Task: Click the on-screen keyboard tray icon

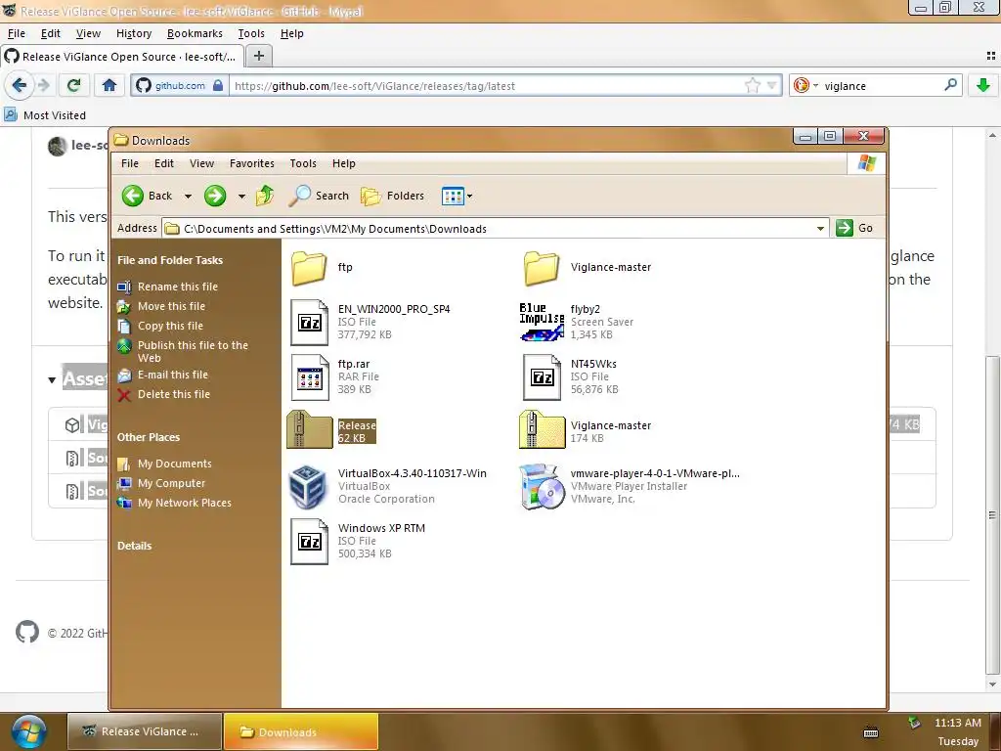Action: pyautogui.click(x=871, y=732)
